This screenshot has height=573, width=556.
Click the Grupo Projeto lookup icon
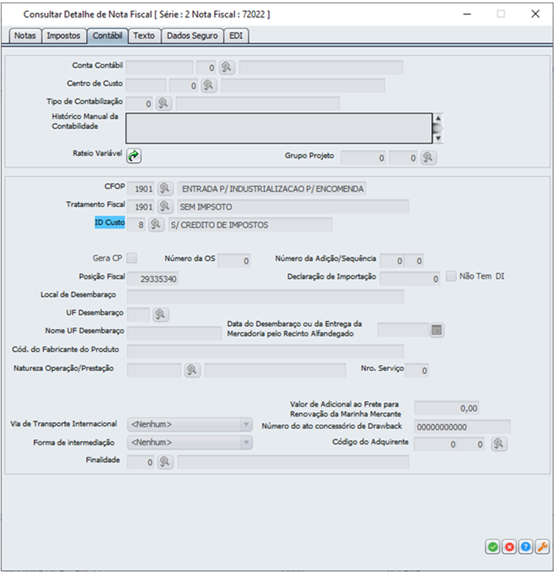(x=428, y=158)
